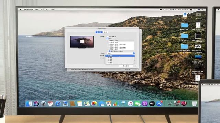
Task: Click input source icon in menu bar
Action: (191, 10)
